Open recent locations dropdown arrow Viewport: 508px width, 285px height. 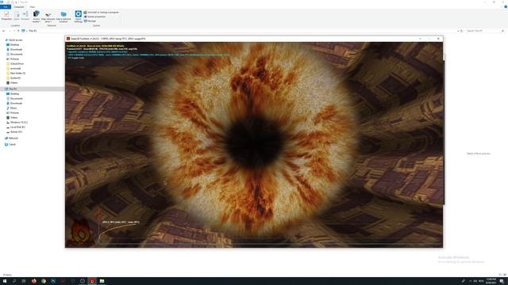point(14,31)
